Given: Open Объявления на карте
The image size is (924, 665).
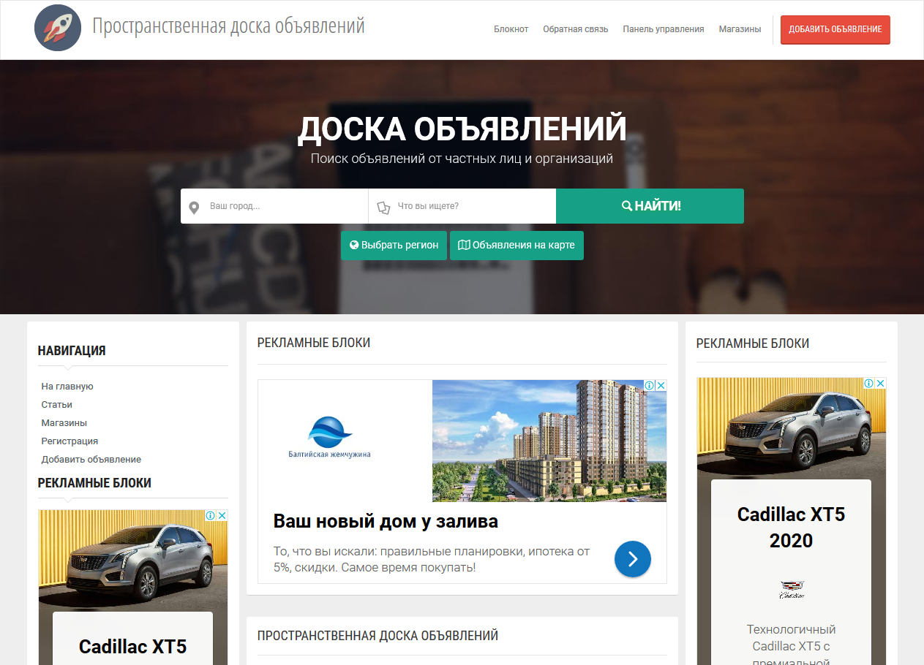Looking at the screenshot, I should coord(517,246).
